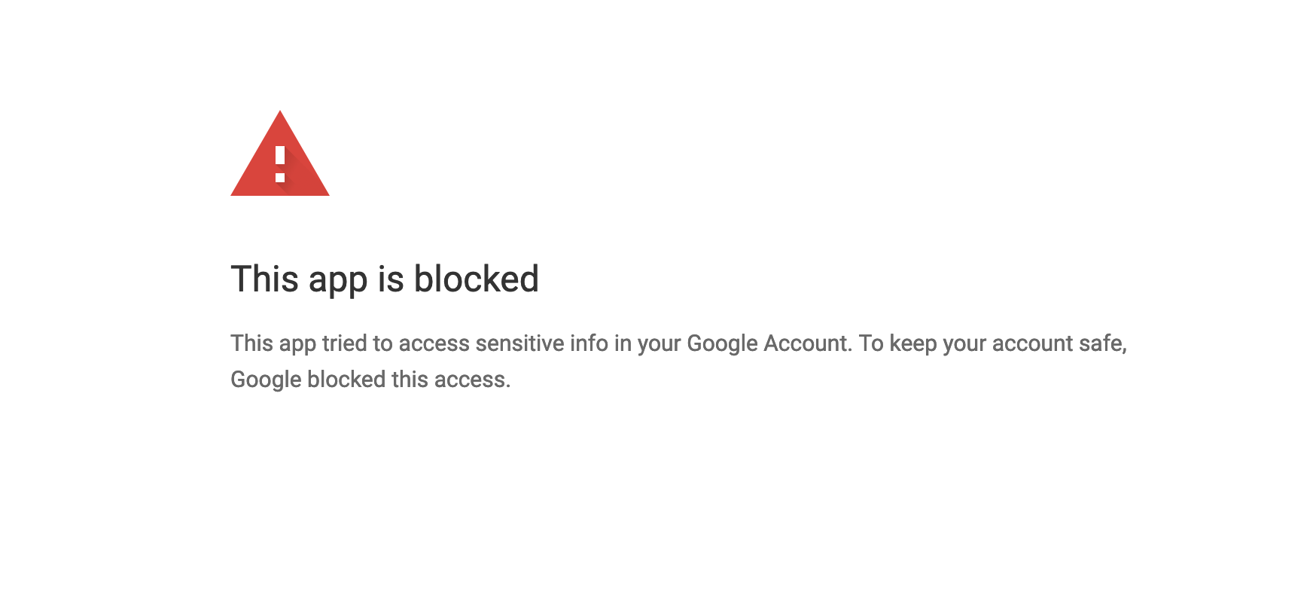Screen dimensions: 1313x607
Task: Click the phrase "To keep your account safe"
Action: [992, 343]
